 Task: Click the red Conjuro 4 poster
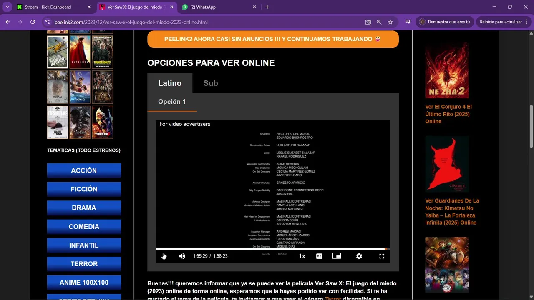tap(447, 164)
